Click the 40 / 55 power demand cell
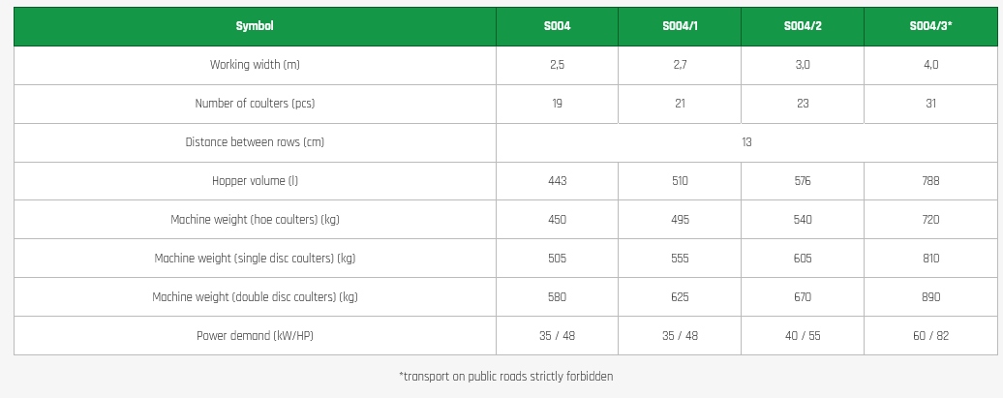1003x398 pixels. pos(803,336)
